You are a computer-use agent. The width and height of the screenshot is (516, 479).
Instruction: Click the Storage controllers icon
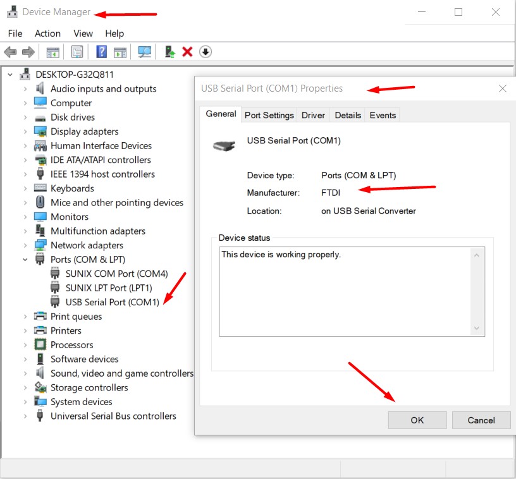(40, 387)
